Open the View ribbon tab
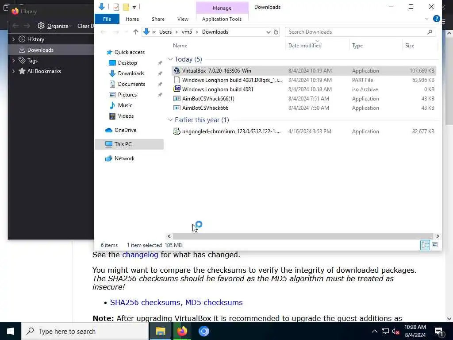 [x=183, y=19]
